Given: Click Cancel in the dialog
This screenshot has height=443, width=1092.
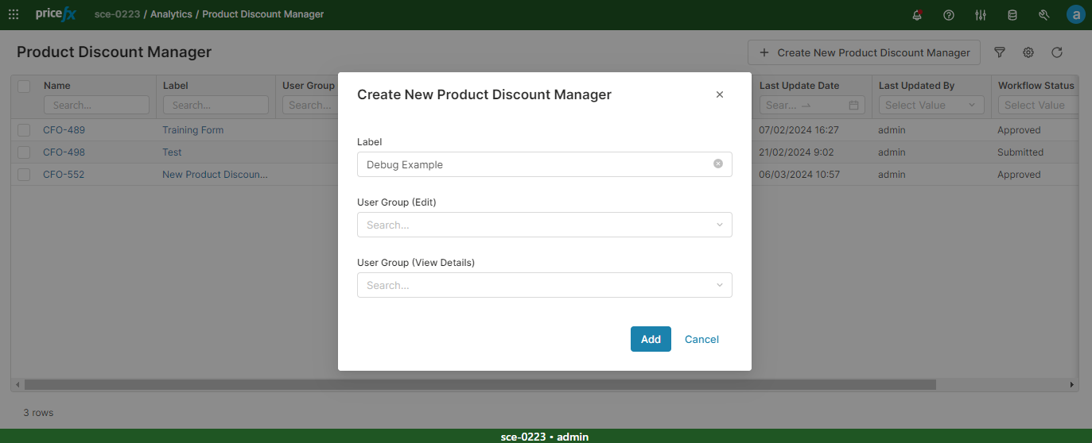Looking at the screenshot, I should (701, 339).
